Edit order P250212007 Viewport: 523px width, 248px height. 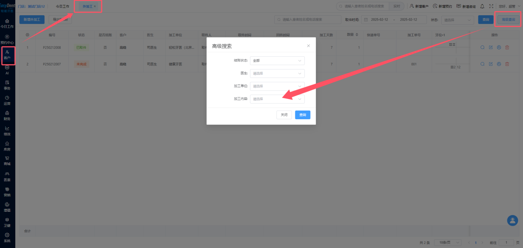(491, 64)
